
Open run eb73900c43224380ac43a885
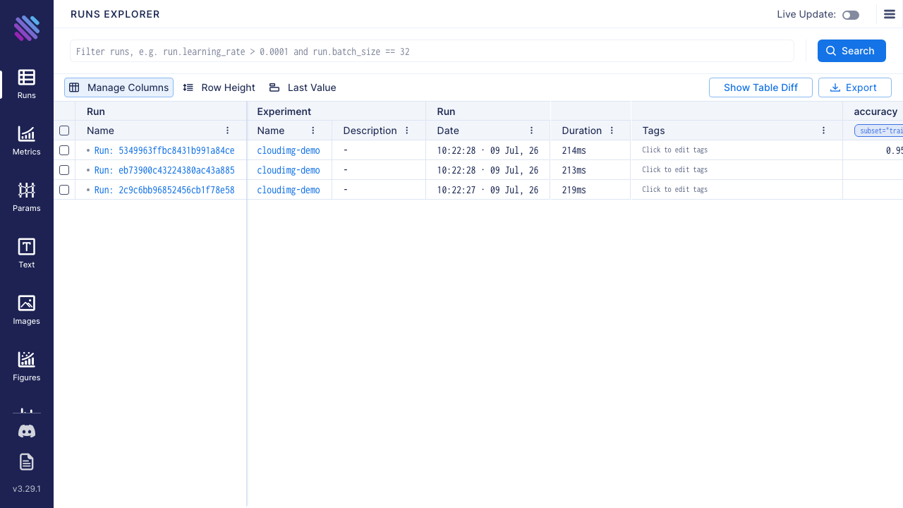[164, 170]
